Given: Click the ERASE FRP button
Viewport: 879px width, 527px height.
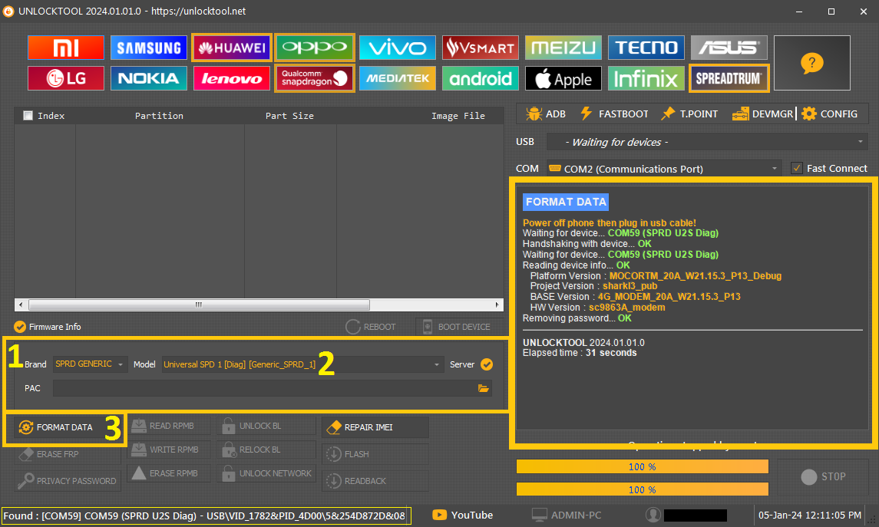Looking at the screenshot, I should [68, 454].
